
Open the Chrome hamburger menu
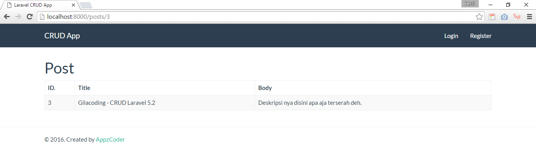(x=529, y=17)
